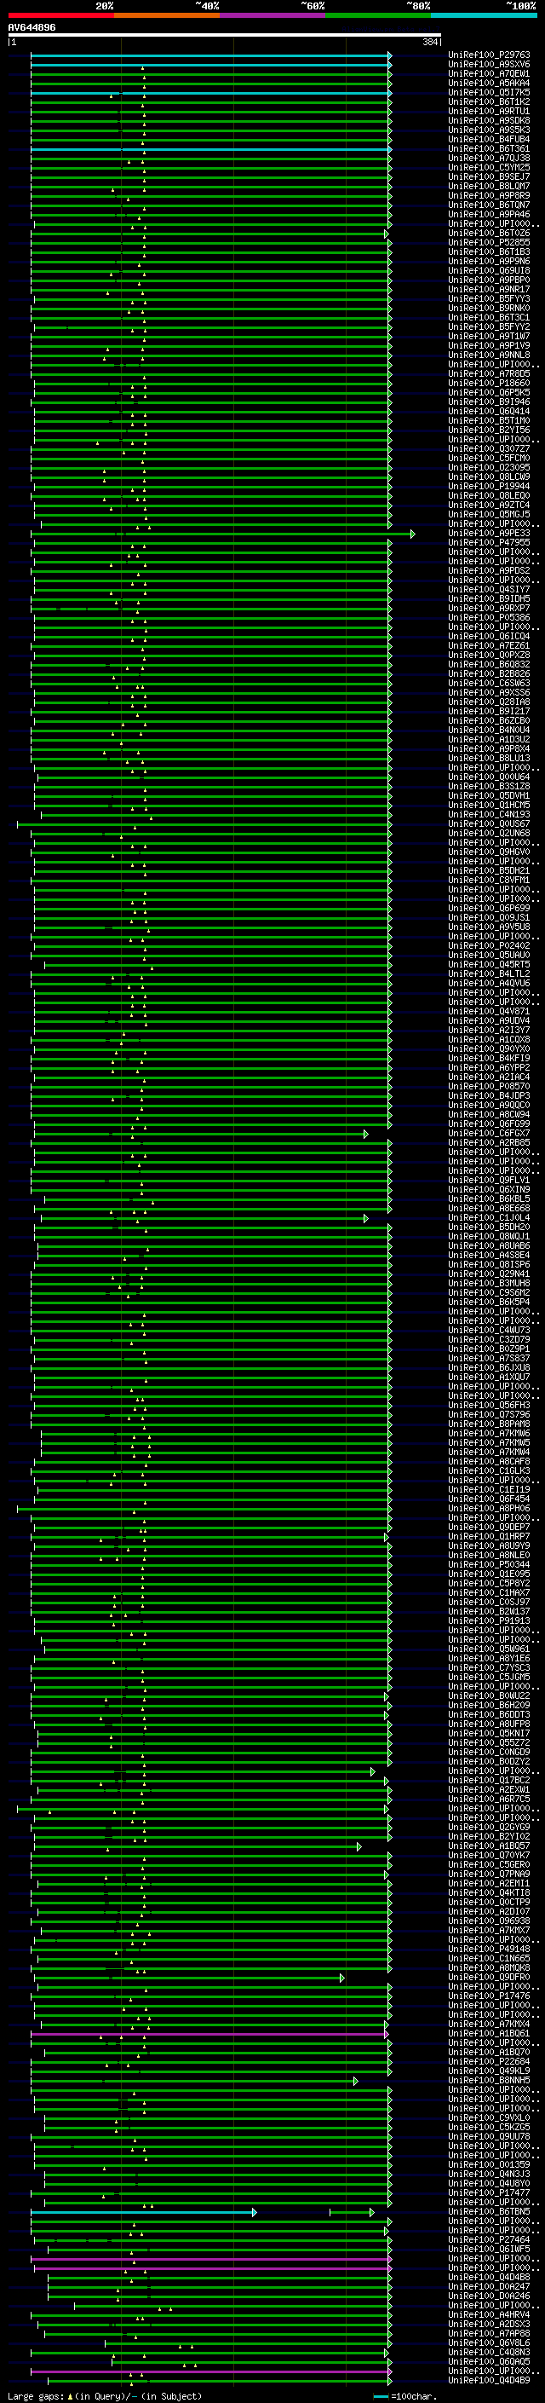
Task: Select label UniRef100_B6T3C1
Action: coord(489,318)
